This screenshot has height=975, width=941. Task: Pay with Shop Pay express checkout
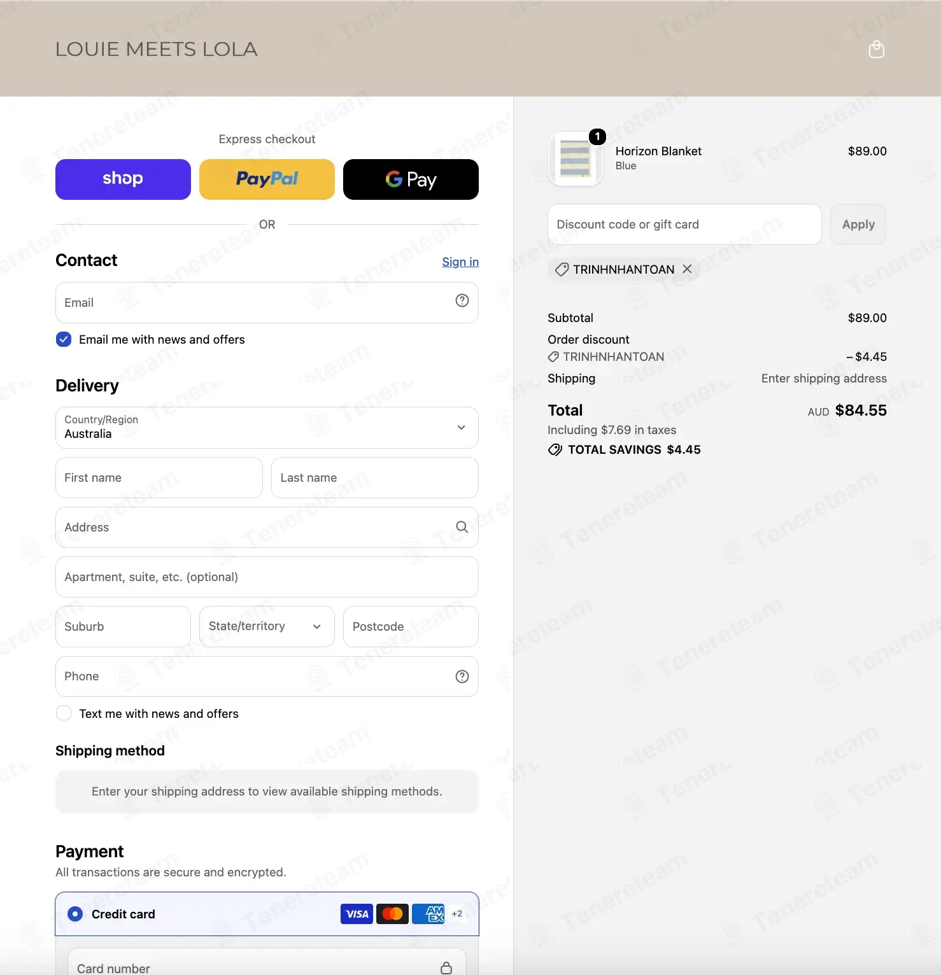[x=123, y=179]
